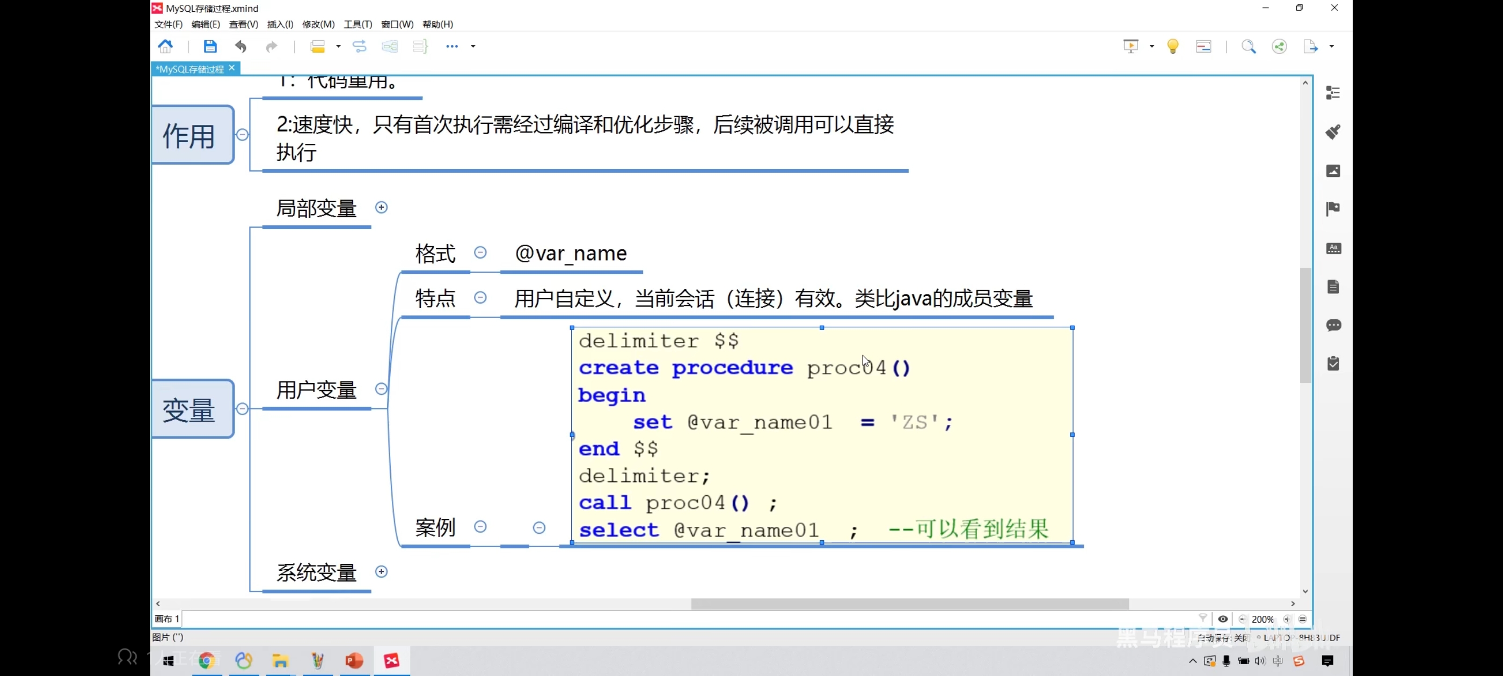Click the Home icon in toolbar

click(166, 46)
